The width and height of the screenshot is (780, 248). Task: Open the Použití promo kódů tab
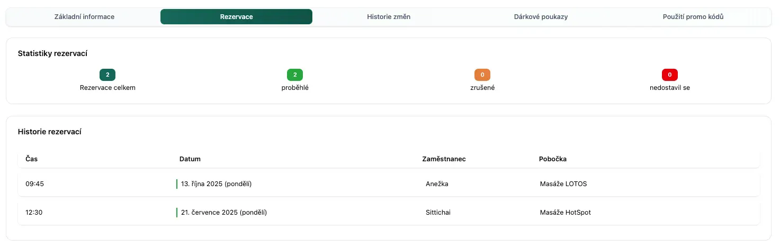click(x=693, y=17)
